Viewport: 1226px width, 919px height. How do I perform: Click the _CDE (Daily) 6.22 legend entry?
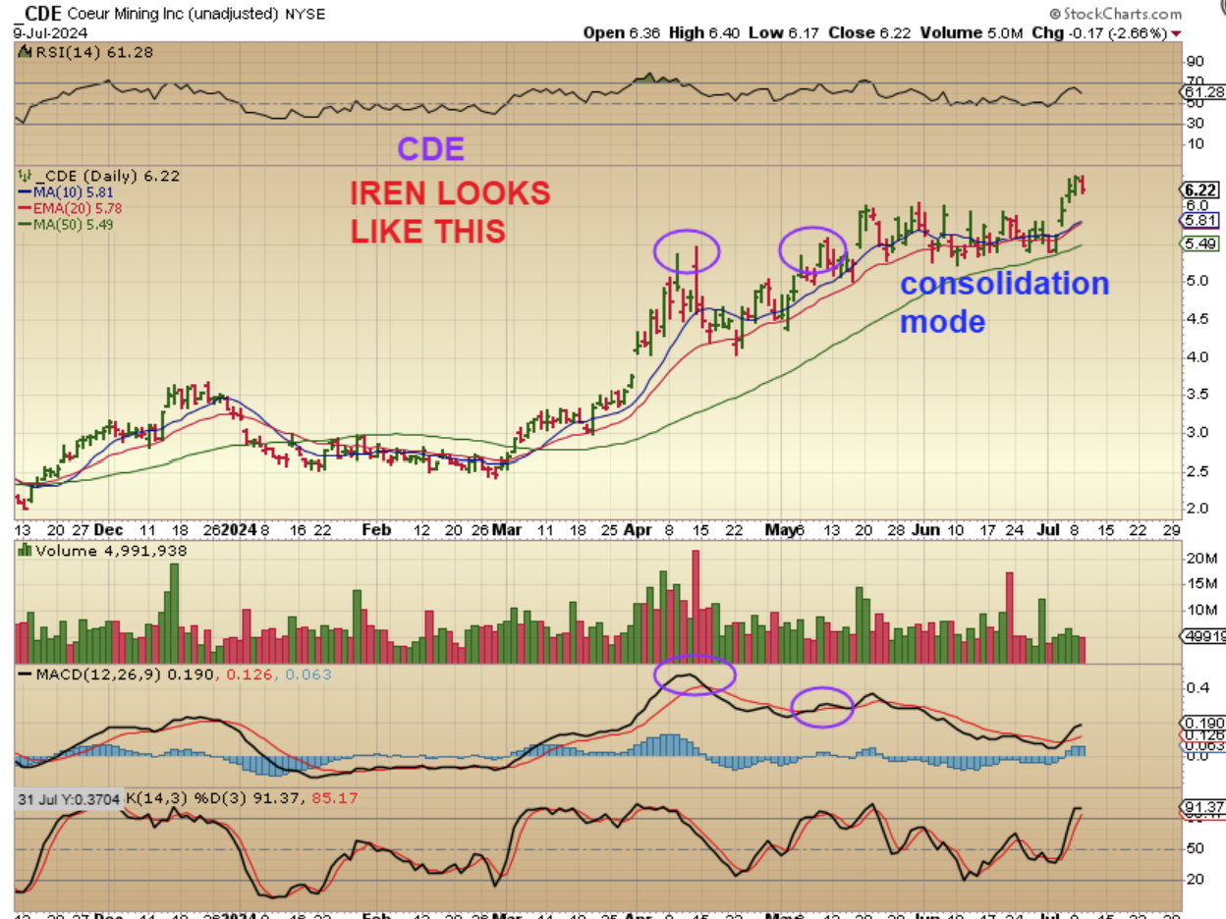(x=109, y=175)
